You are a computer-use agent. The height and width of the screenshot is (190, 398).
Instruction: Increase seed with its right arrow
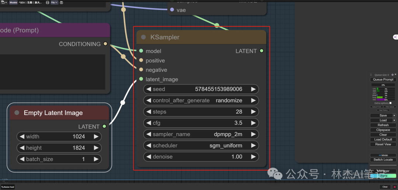point(253,89)
